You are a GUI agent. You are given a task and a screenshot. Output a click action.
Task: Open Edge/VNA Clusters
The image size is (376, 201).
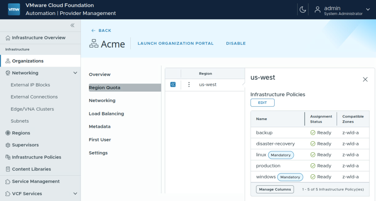[x=32, y=109]
